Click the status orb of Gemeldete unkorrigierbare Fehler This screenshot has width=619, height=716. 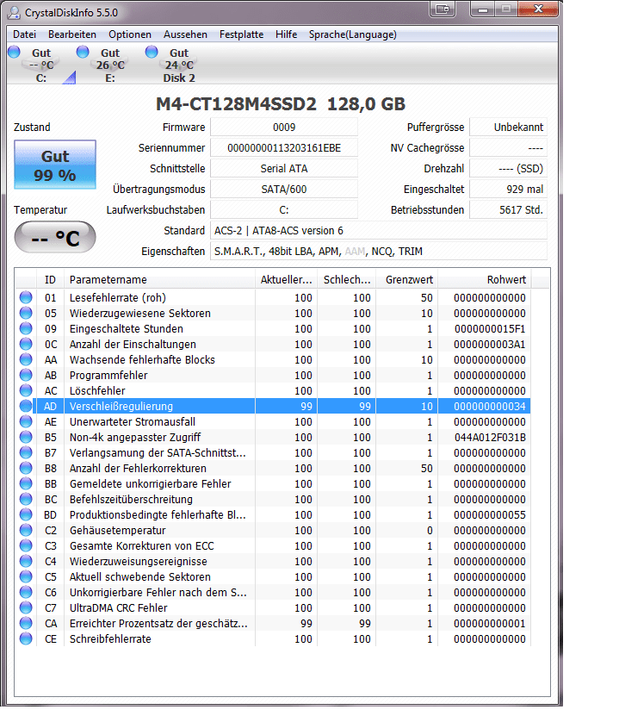pyautogui.click(x=26, y=484)
